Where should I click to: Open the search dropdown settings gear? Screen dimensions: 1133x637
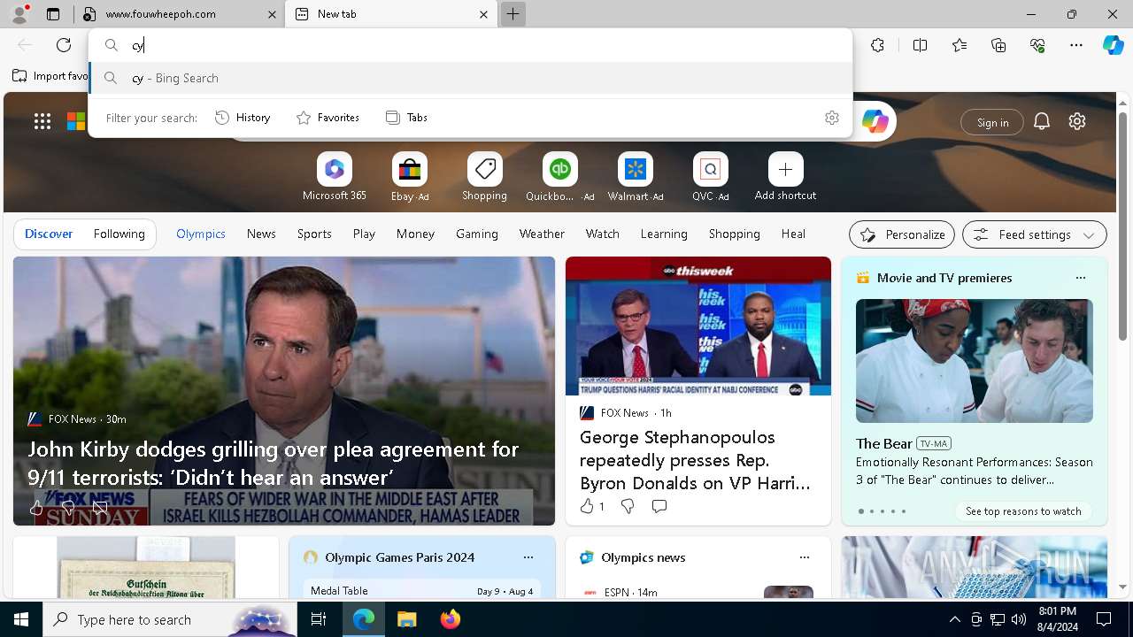coord(832,118)
